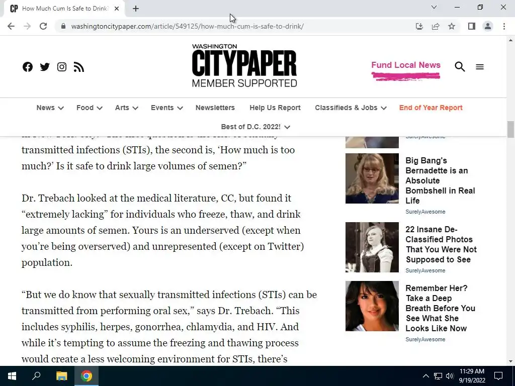Screen dimensions: 515x386
Task: Click the Washington City Paper logo
Action: (244, 66)
